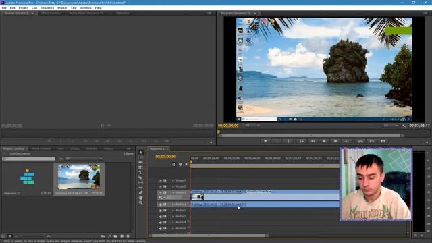Open the File menu
The width and height of the screenshot is (432, 243).
pyautogui.click(x=4, y=8)
